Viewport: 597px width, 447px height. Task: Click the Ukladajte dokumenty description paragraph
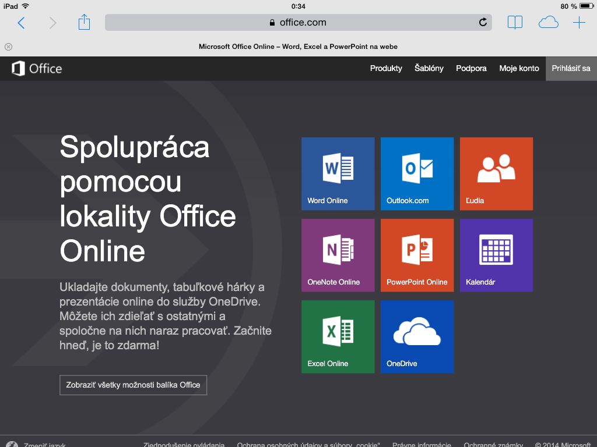tap(165, 316)
